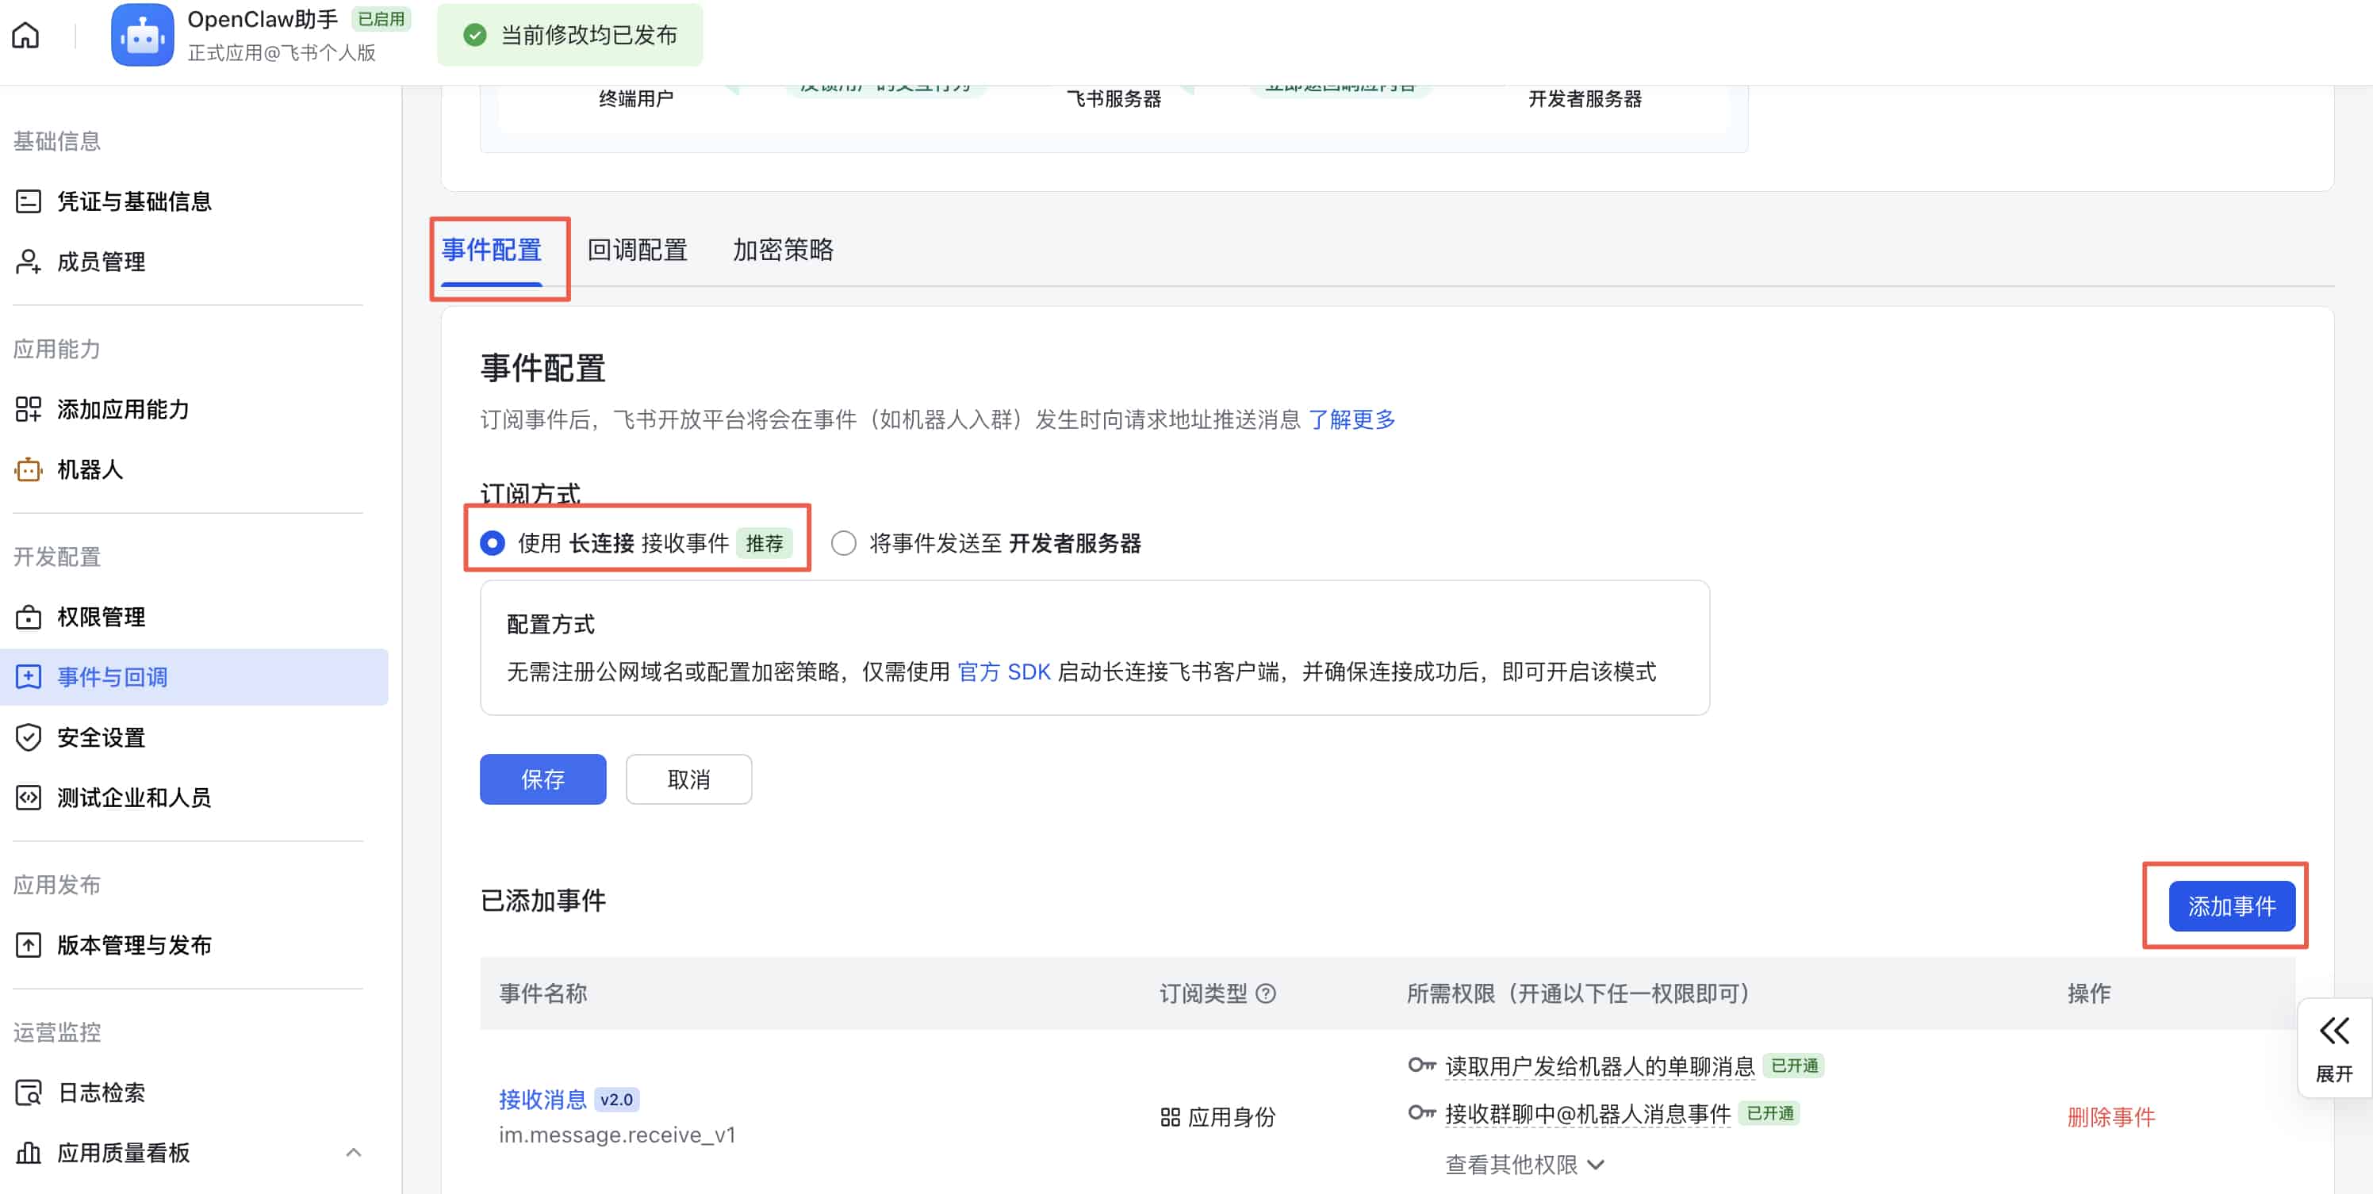Open 凭证与基础信息 from the sidebar
This screenshot has width=2373, height=1194.
tap(135, 201)
